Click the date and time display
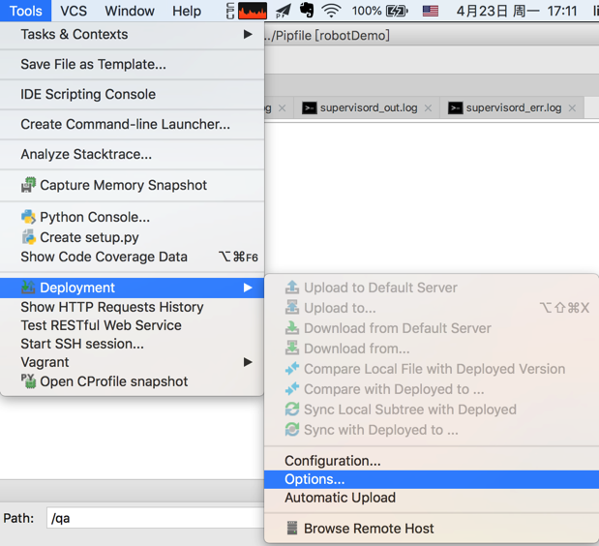 tap(517, 11)
